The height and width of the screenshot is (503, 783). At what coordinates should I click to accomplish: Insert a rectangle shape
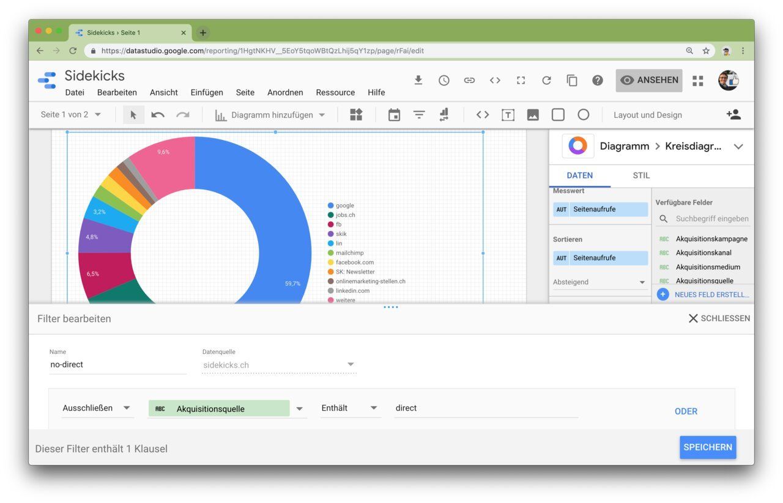coord(558,115)
